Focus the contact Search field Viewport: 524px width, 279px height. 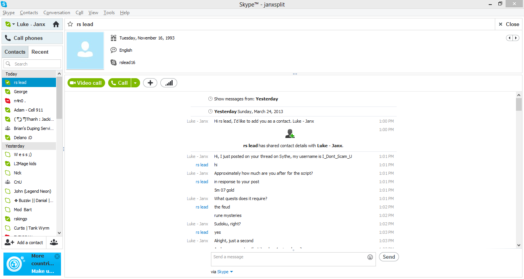[x=32, y=64]
